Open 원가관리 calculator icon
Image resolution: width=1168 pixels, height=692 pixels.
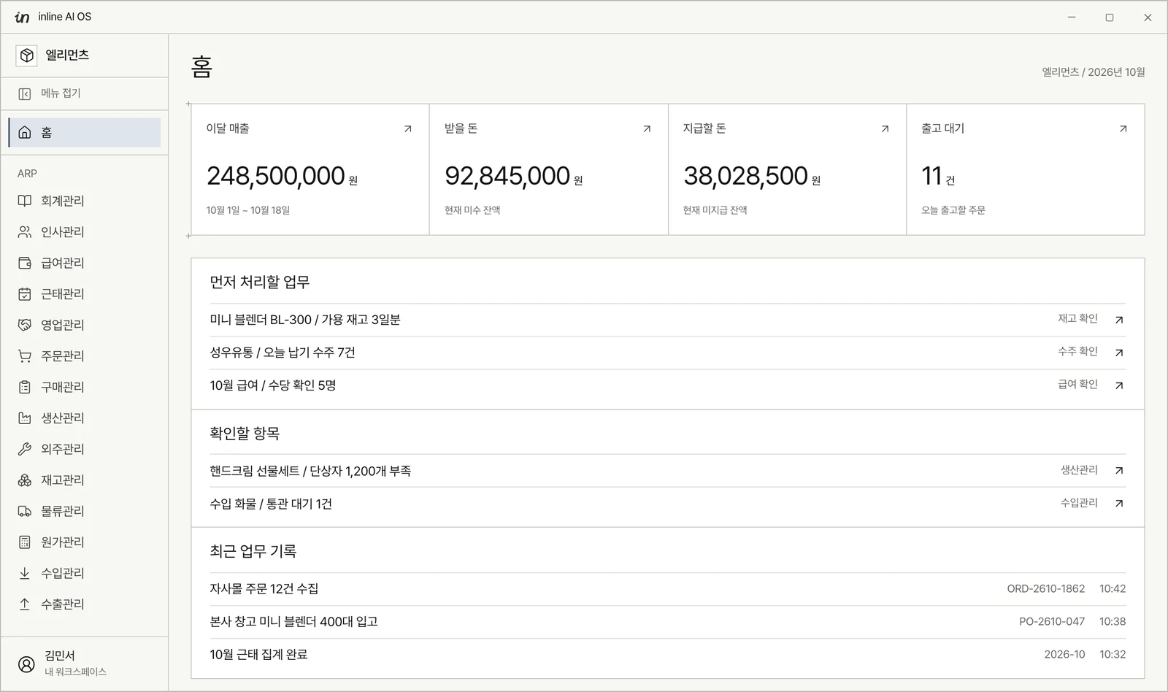25,542
